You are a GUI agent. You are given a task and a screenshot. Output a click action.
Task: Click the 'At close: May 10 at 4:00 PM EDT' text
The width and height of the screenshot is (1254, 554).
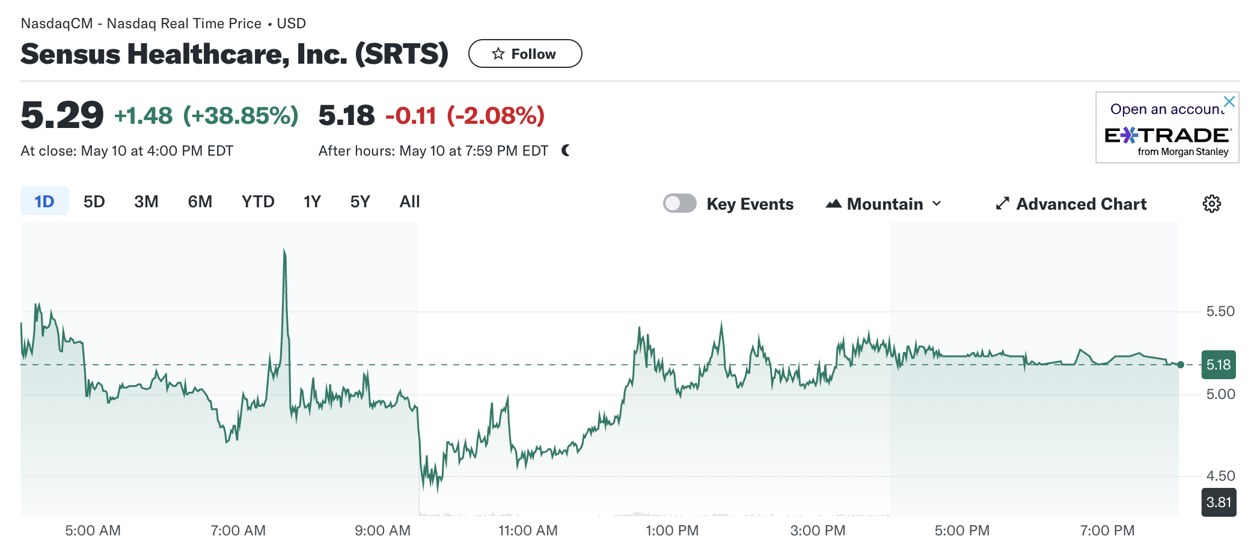(127, 151)
